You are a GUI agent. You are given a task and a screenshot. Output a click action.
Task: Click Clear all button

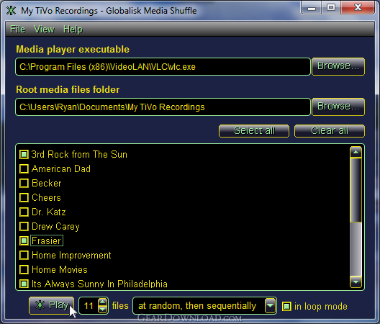[330, 131]
